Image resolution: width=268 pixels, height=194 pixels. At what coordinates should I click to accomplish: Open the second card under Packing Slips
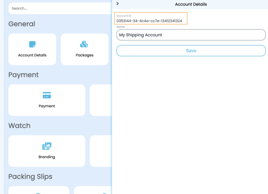[92, 190]
